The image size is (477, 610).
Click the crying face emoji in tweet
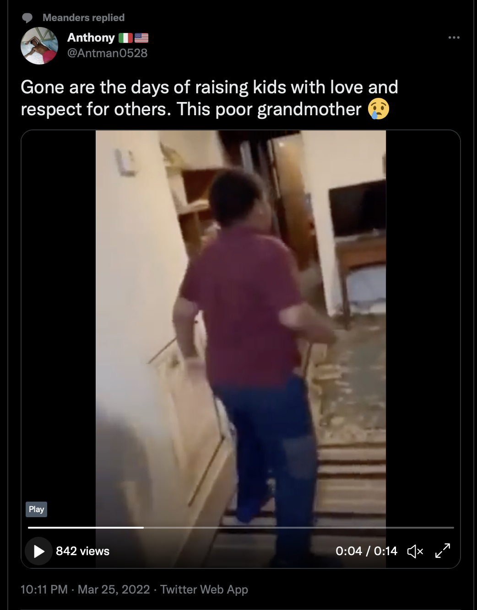coord(379,109)
